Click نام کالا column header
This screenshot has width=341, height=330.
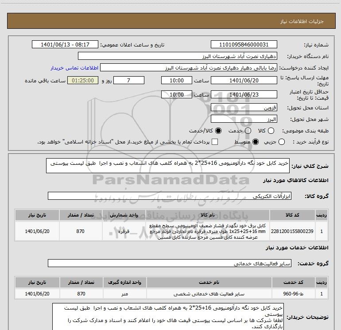tap(207, 215)
